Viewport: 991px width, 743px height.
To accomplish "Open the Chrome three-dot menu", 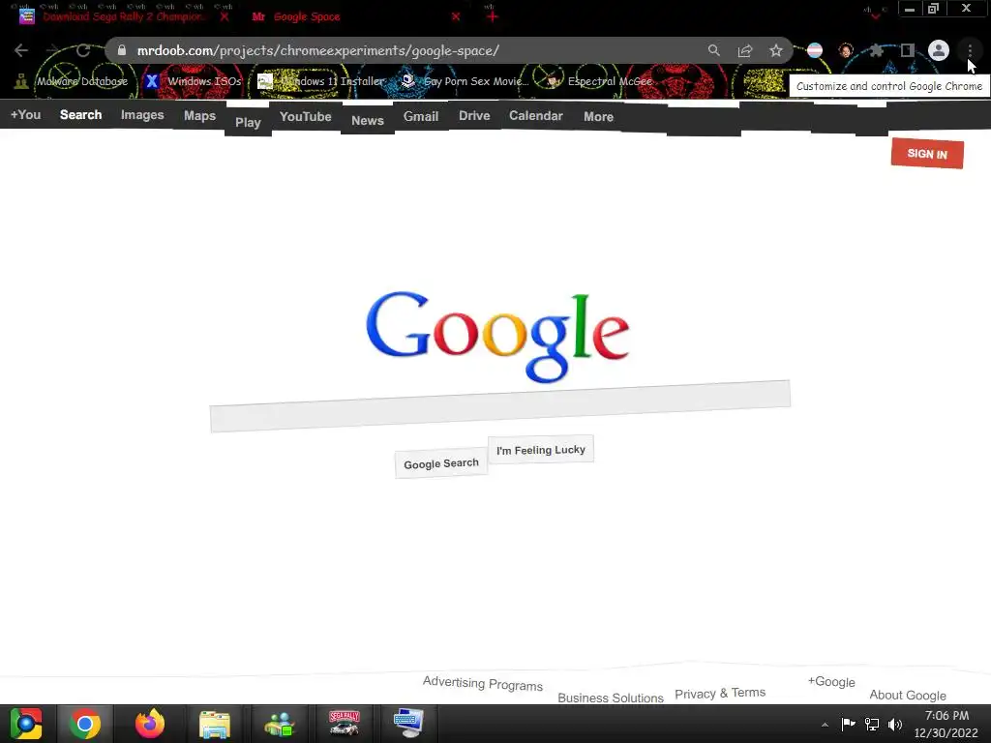I will (x=970, y=50).
